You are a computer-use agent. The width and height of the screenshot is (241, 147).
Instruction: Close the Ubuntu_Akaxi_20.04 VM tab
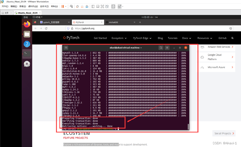pyautogui.click(x=40, y=13)
